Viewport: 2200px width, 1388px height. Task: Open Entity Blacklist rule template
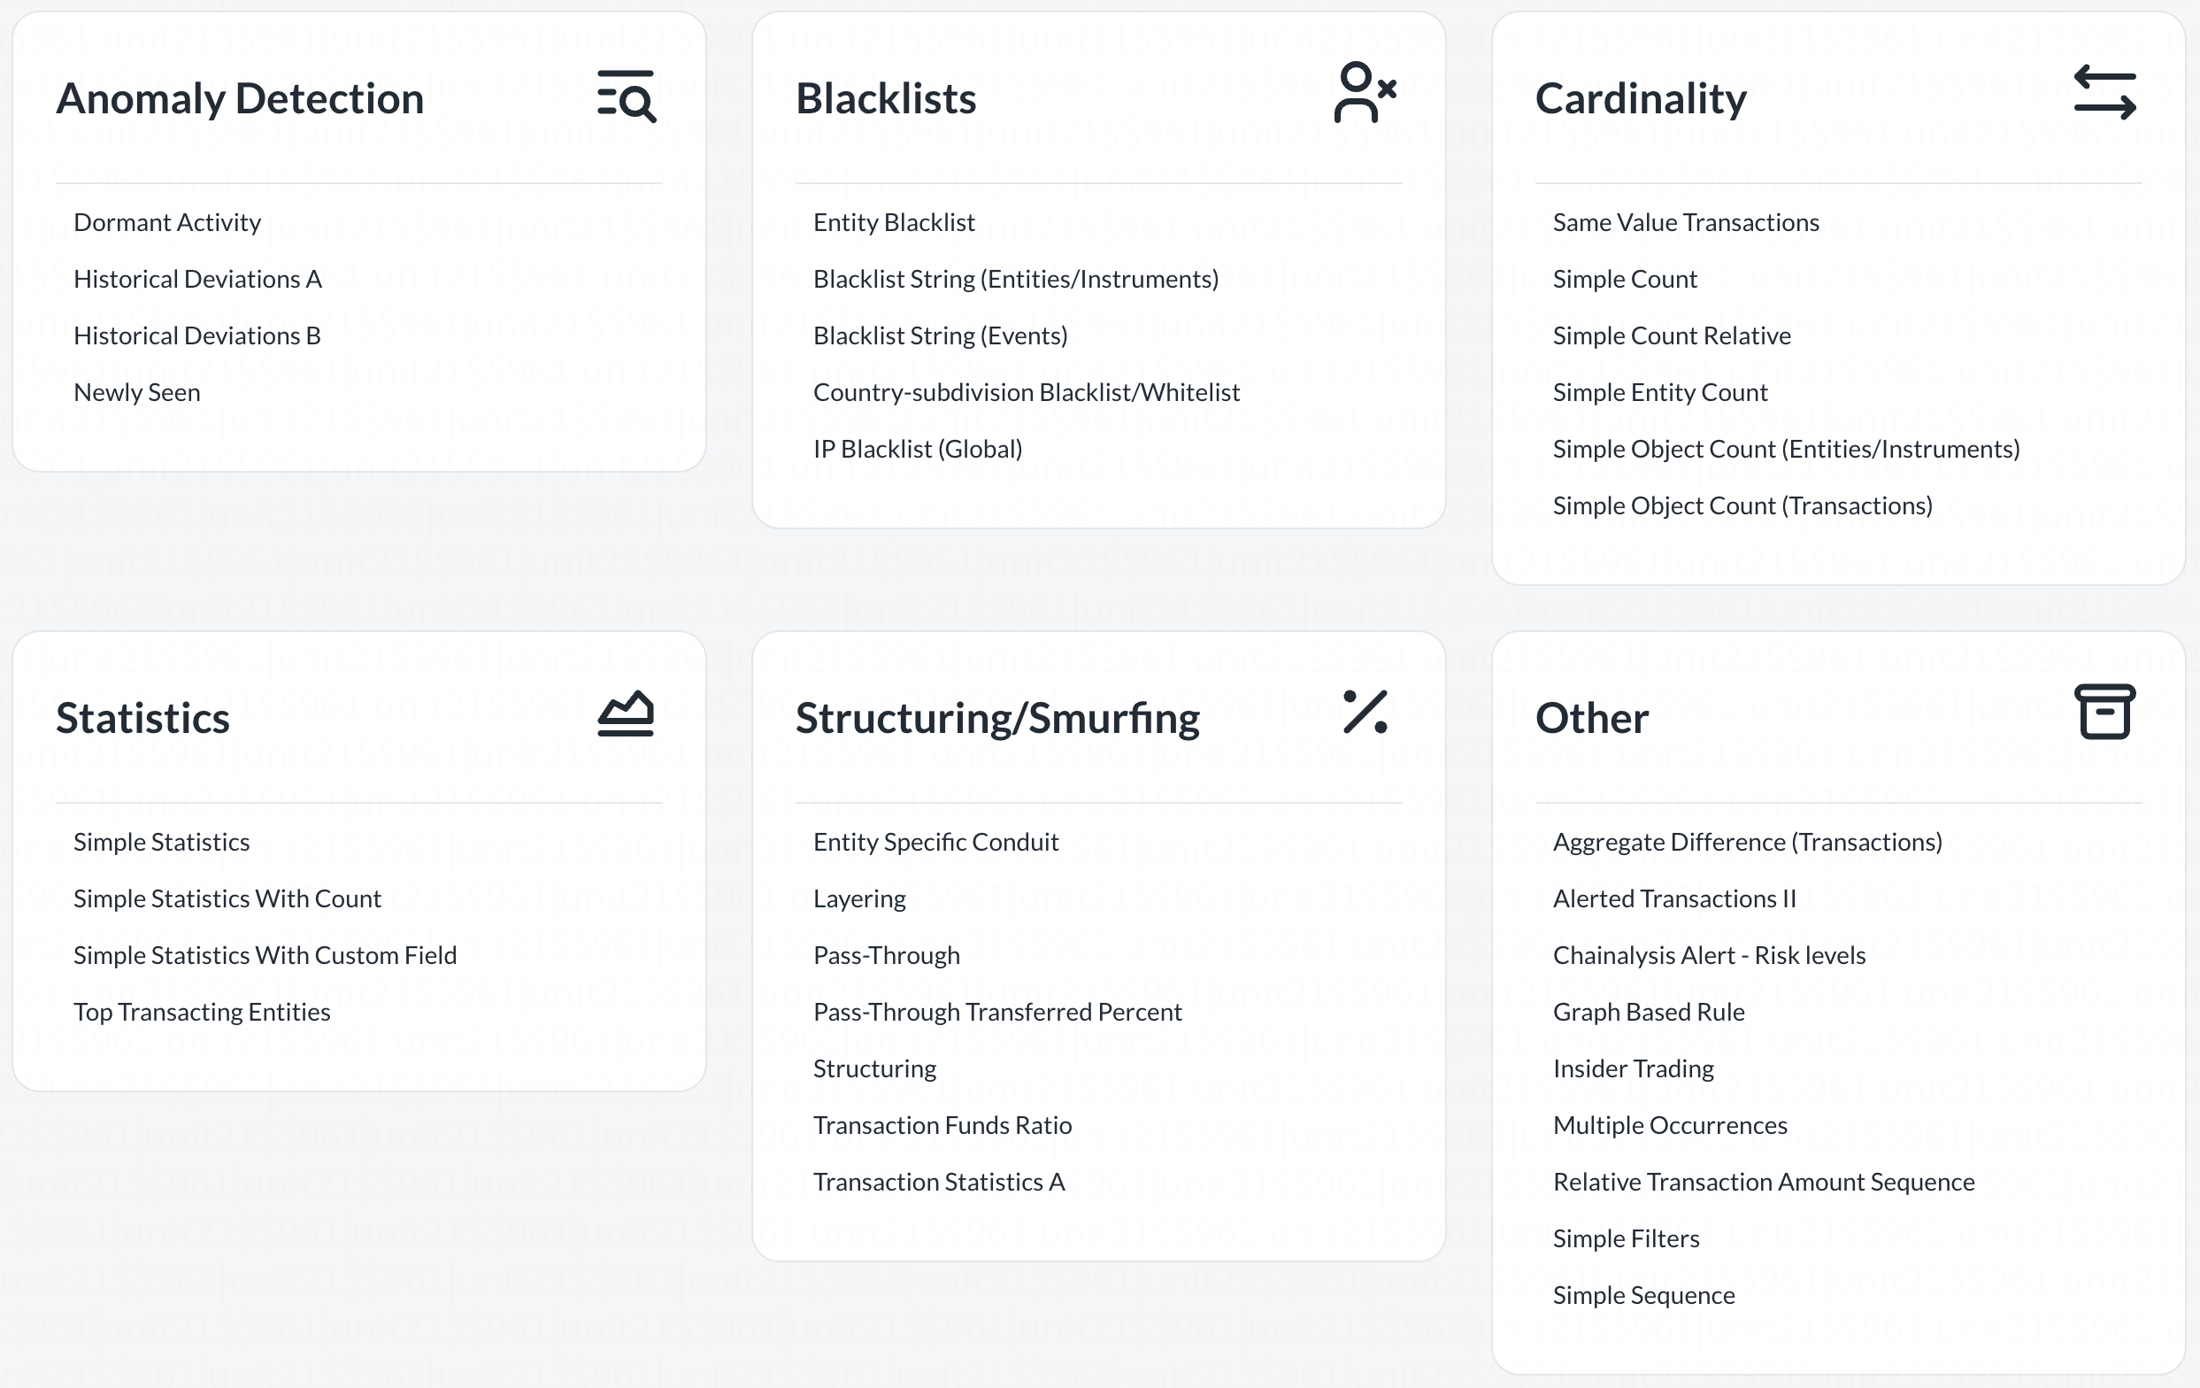pos(894,222)
